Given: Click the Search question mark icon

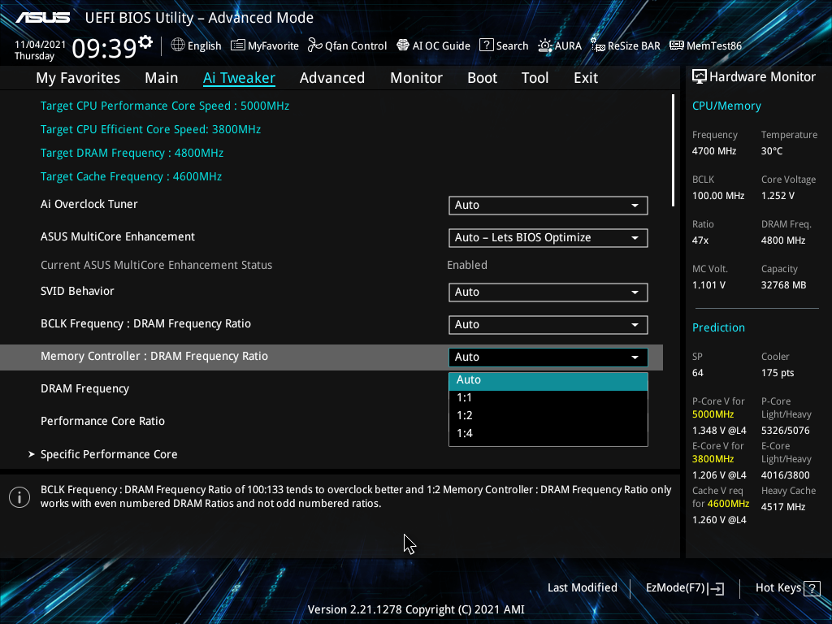Looking at the screenshot, I should click(x=486, y=45).
